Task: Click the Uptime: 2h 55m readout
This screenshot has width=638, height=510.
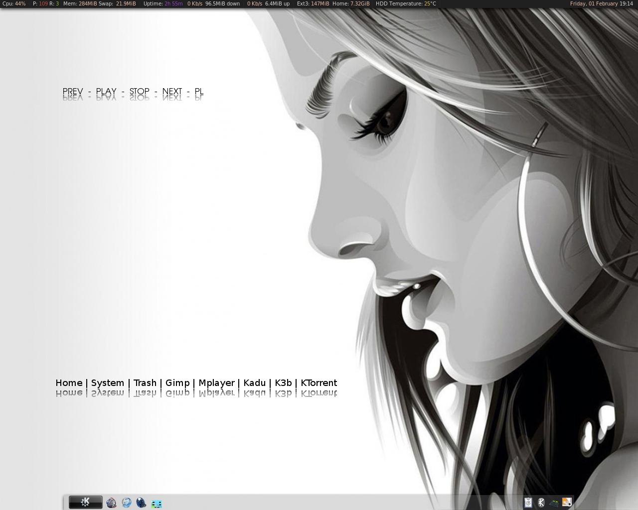Action: tap(163, 3)
